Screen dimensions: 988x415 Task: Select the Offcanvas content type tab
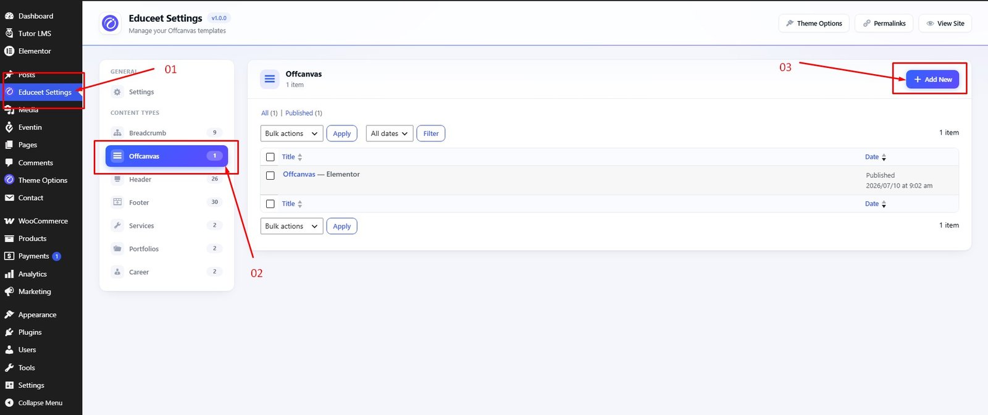167,156
